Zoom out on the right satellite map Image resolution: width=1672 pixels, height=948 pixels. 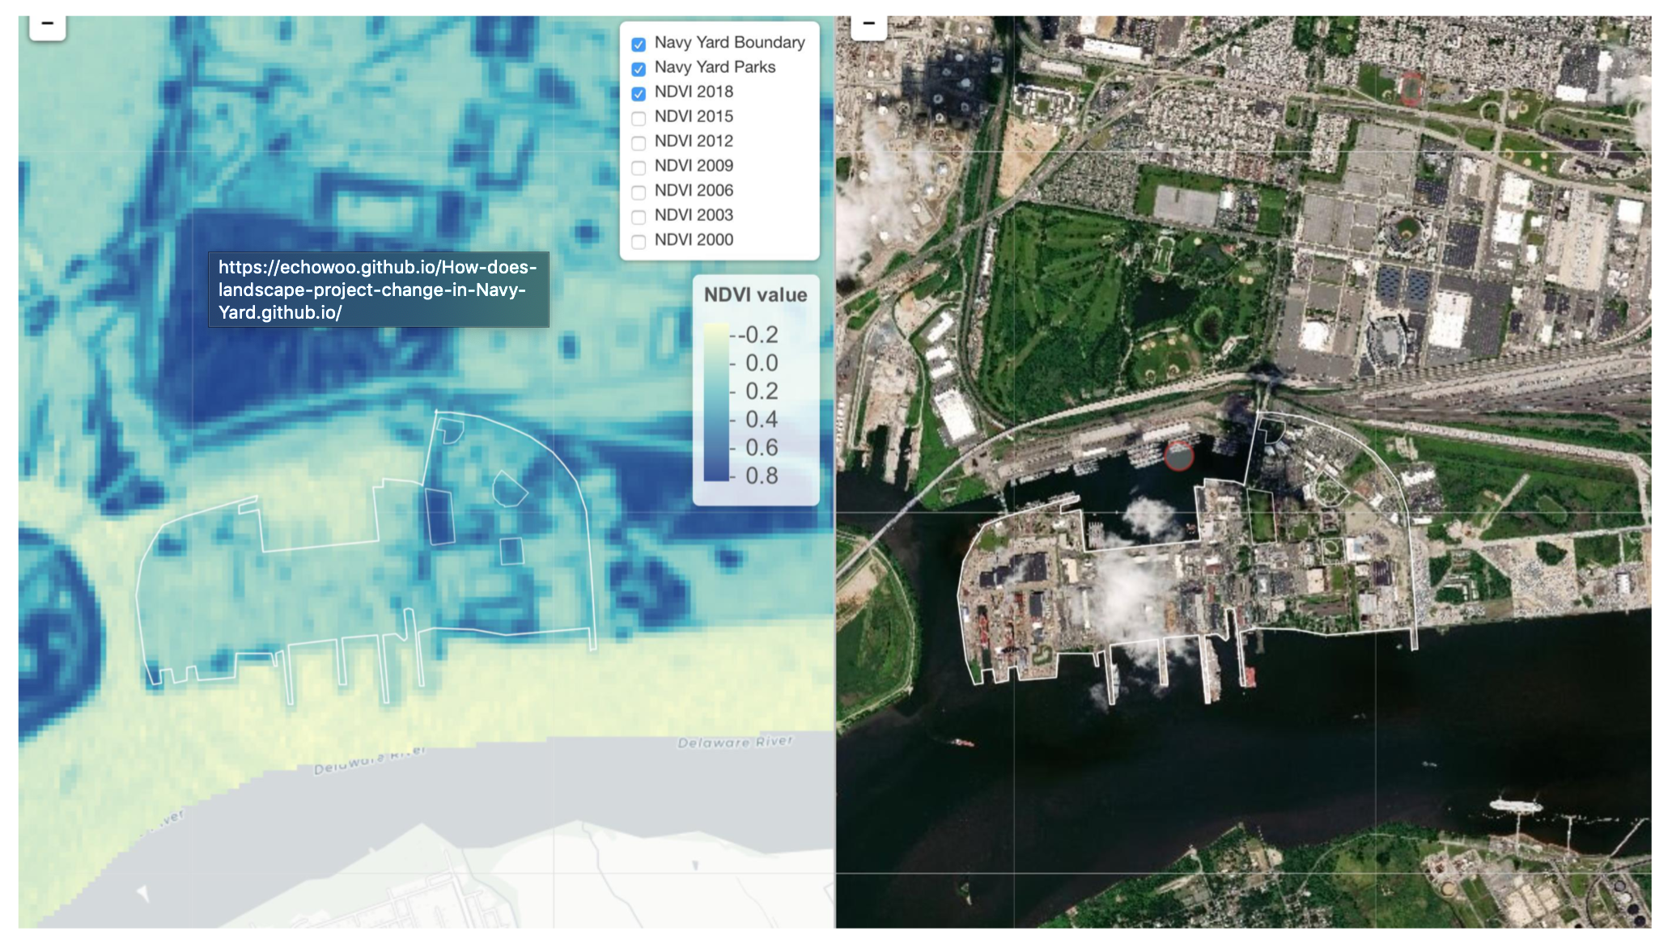coord(868,25)
